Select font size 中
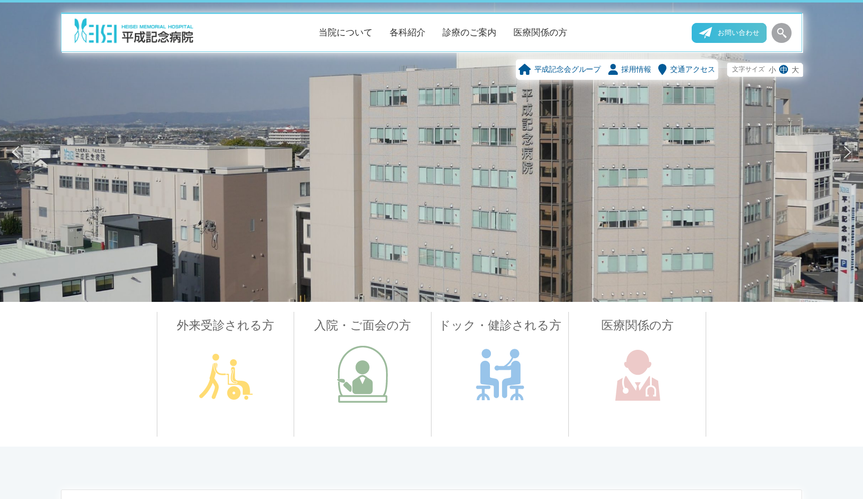The width and height of the screenshot is (863, 499). point(783,70)
